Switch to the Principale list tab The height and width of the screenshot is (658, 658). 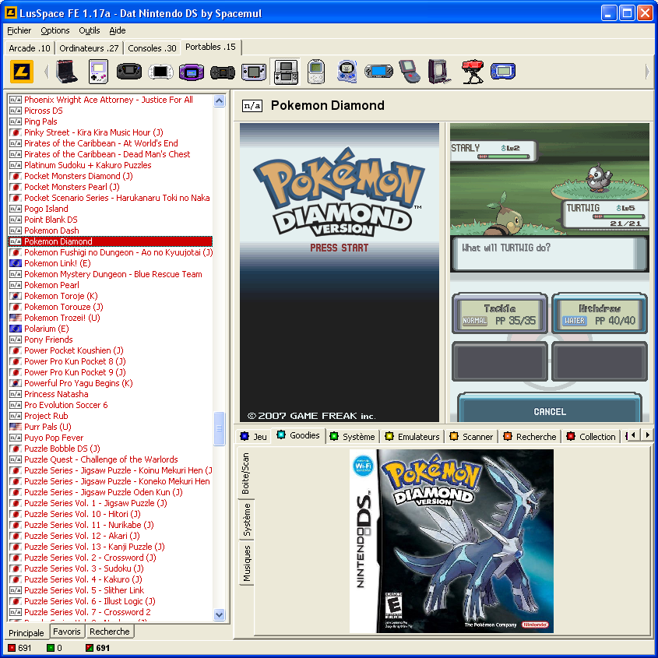(x=26, y=632)
